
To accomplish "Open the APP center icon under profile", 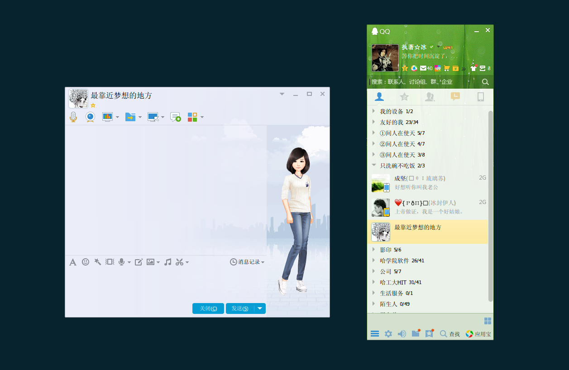I will coord(438,68).
